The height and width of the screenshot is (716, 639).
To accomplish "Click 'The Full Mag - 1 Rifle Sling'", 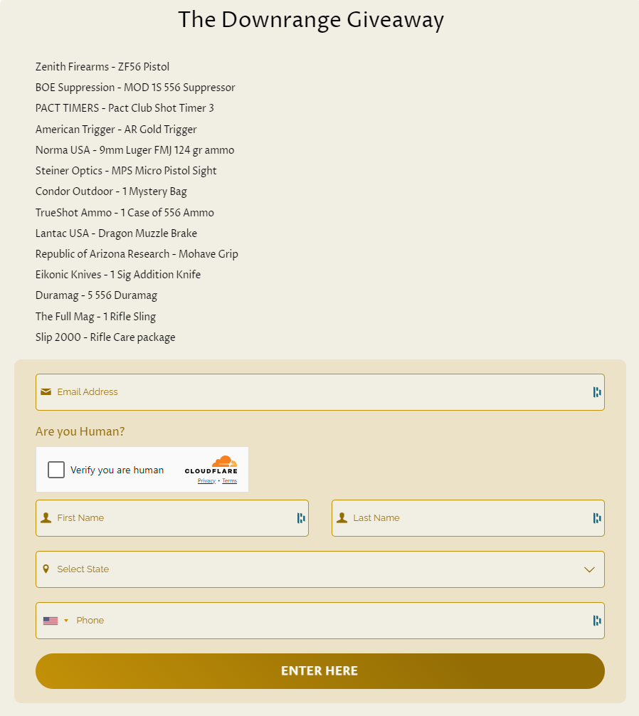I will click(x=95, y=317).
